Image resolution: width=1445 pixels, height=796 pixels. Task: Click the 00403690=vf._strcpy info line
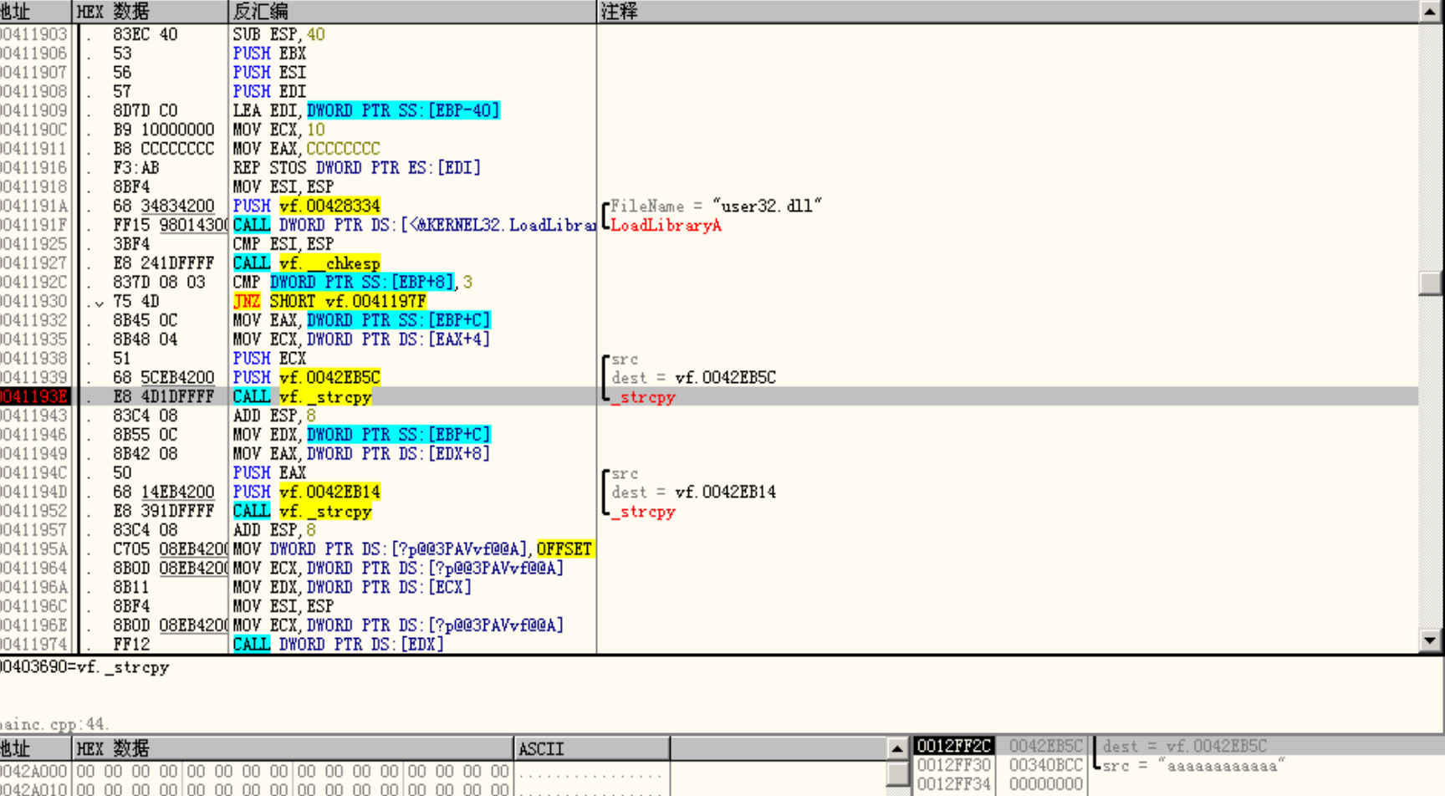coord(84,667)
